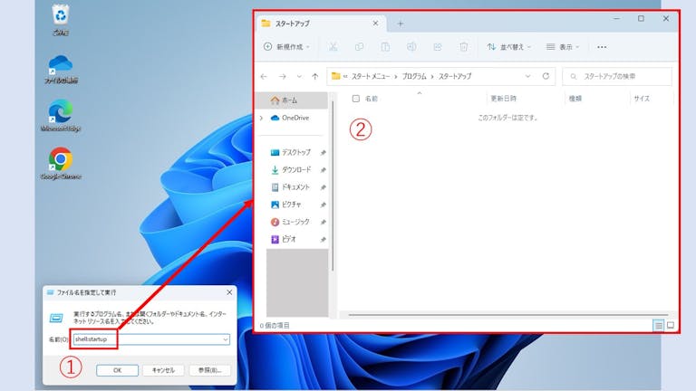The width and height of the screenshot is (696, 391).
Task: Open the three-dots more options menu
Action: (x=602, y=47)
